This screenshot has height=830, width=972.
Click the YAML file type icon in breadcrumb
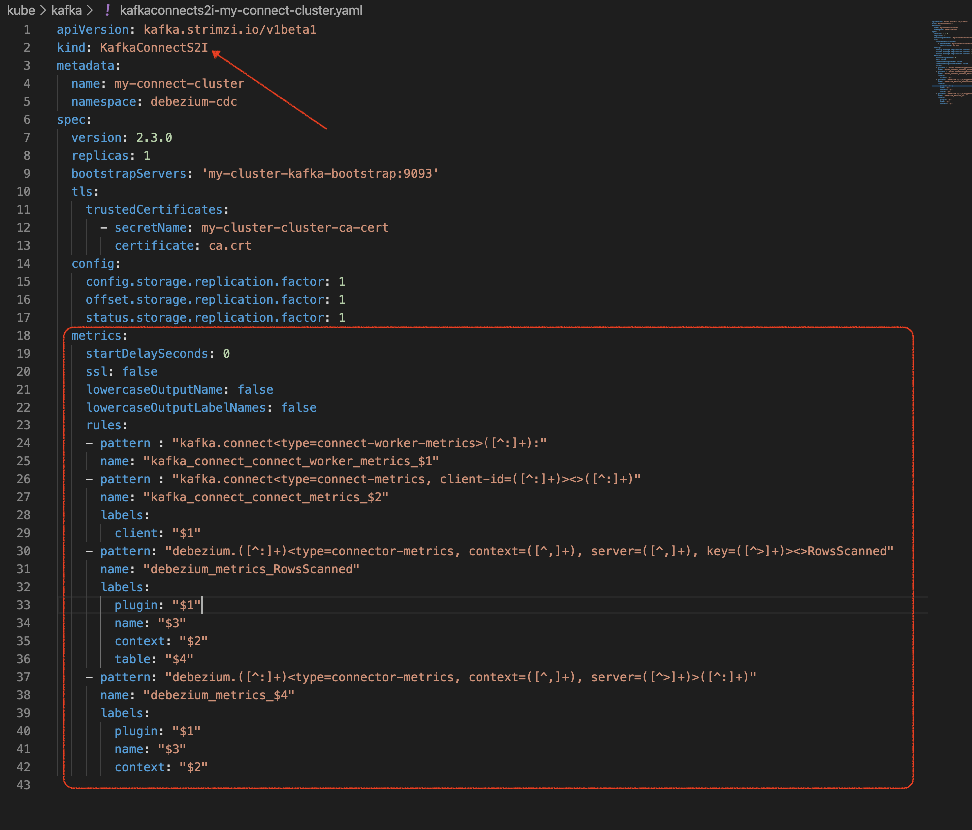point(107,10)
